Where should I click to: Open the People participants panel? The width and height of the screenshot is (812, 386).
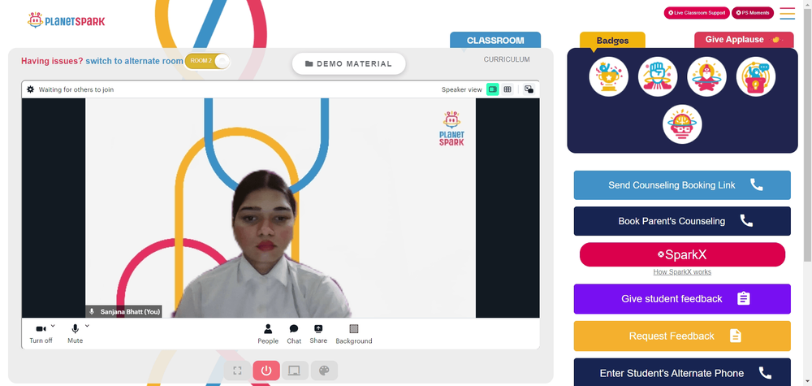click(268, 334)
